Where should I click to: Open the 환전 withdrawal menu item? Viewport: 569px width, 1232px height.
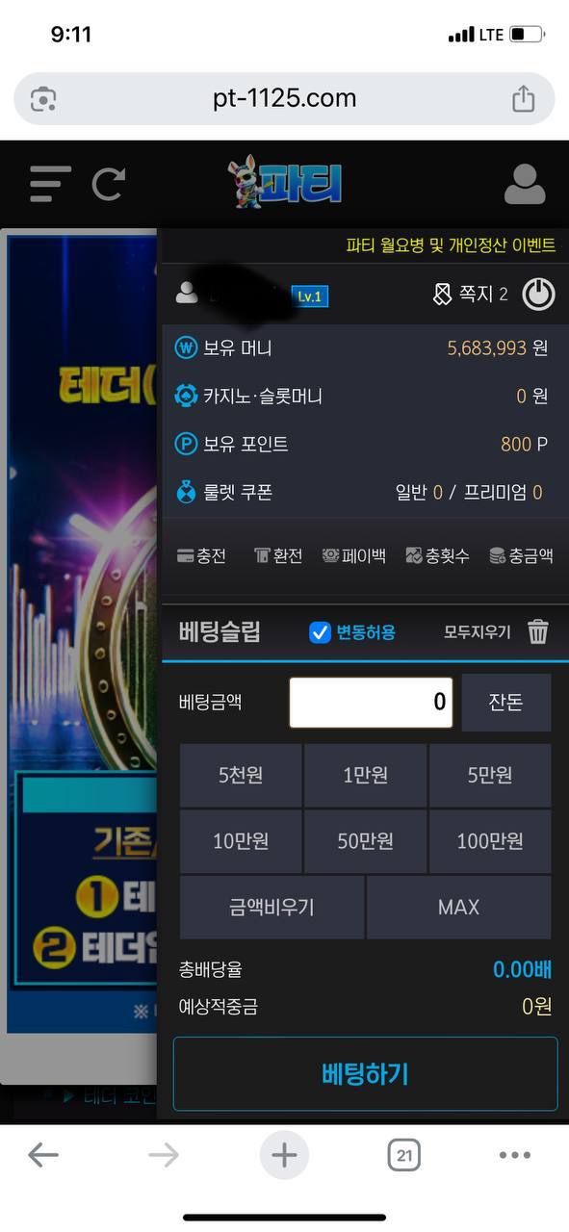tap(278, 555)
